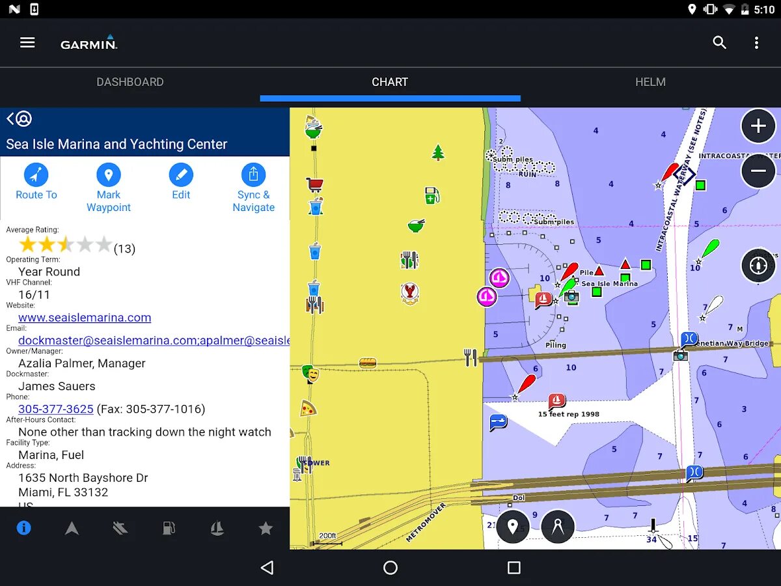Zoom in the chart with plus button
The width and height of the screenshot is (781, 586).
click(x=758, y=126)
